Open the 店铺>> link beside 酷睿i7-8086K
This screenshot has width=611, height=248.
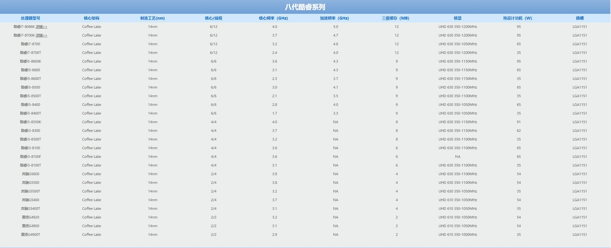click(41, 27)
